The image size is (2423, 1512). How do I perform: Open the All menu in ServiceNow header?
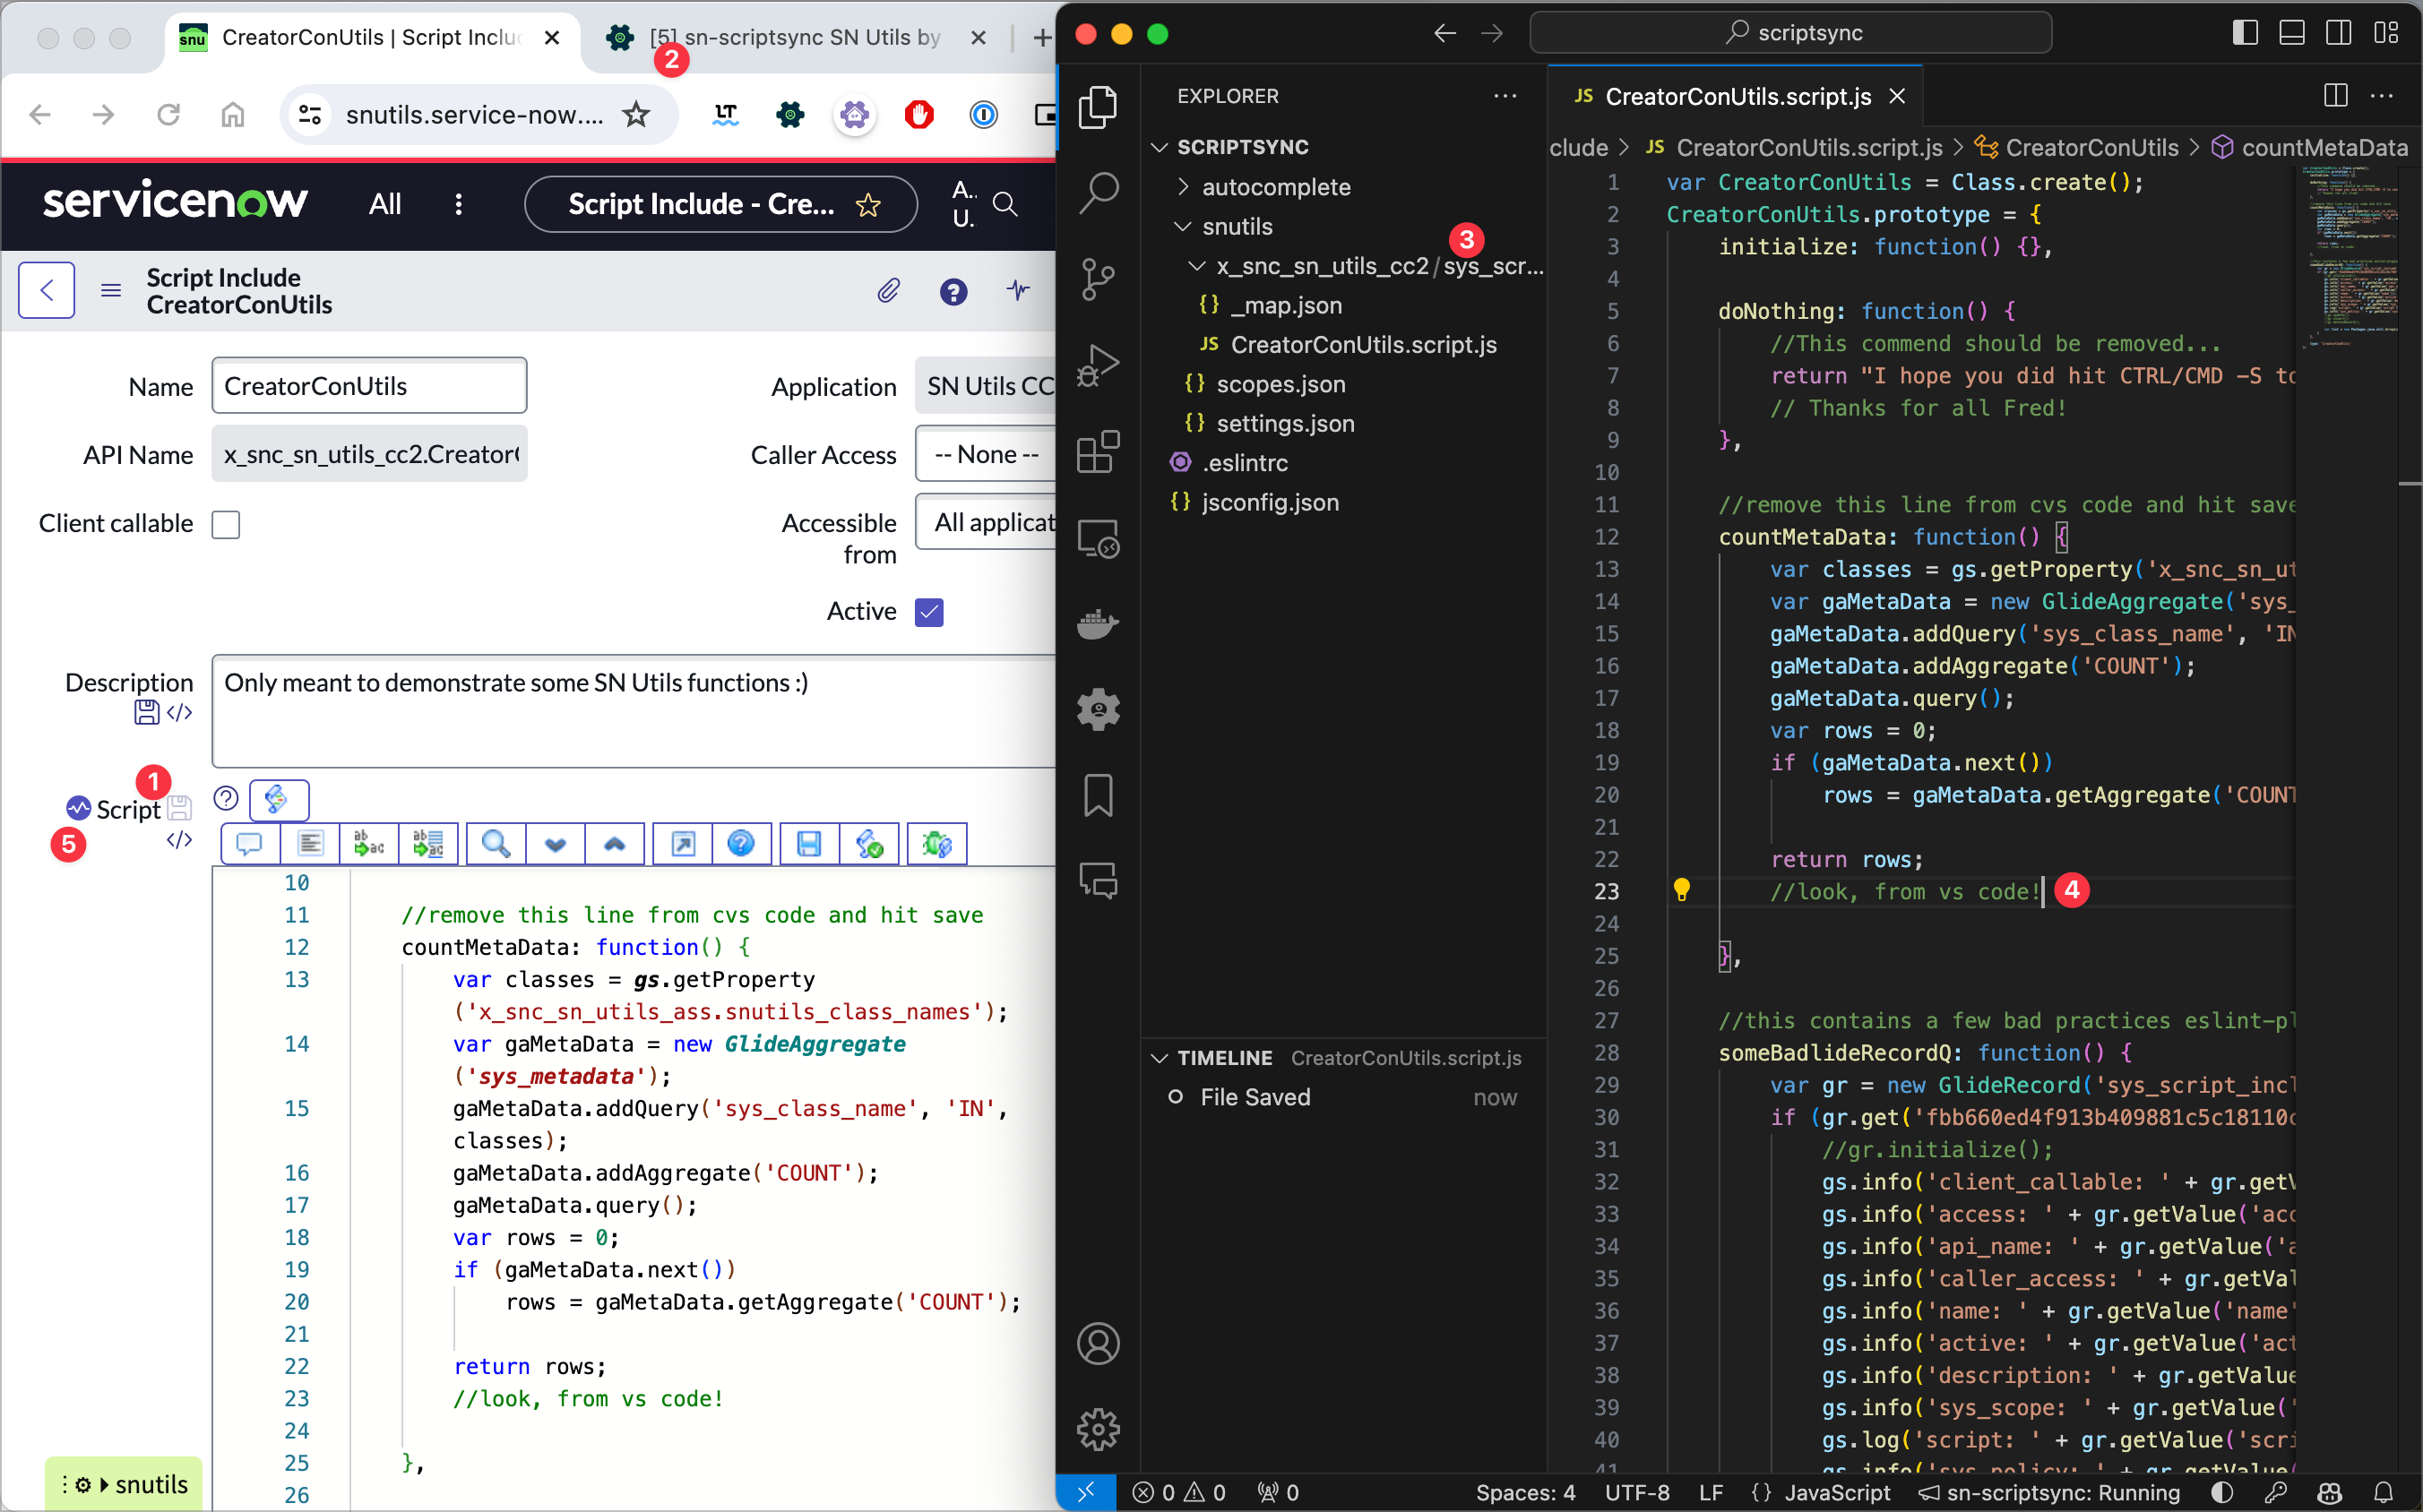point(385,203)
